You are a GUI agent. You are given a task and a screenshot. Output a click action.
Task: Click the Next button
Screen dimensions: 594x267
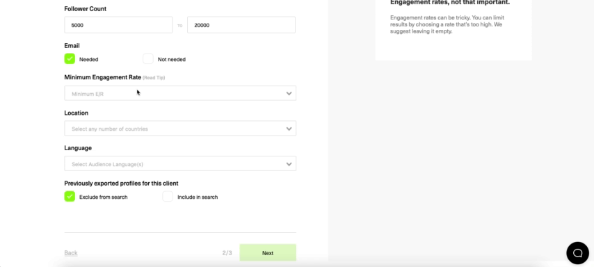click(x=268, y=252)
